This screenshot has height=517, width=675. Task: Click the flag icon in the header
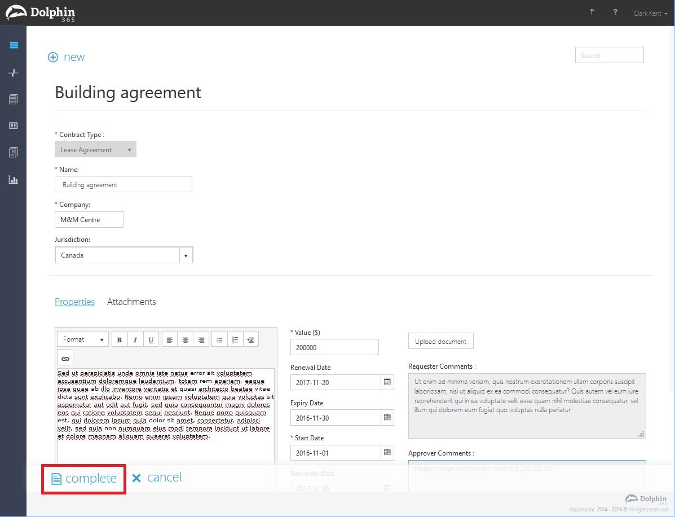(x=593, y=12)
